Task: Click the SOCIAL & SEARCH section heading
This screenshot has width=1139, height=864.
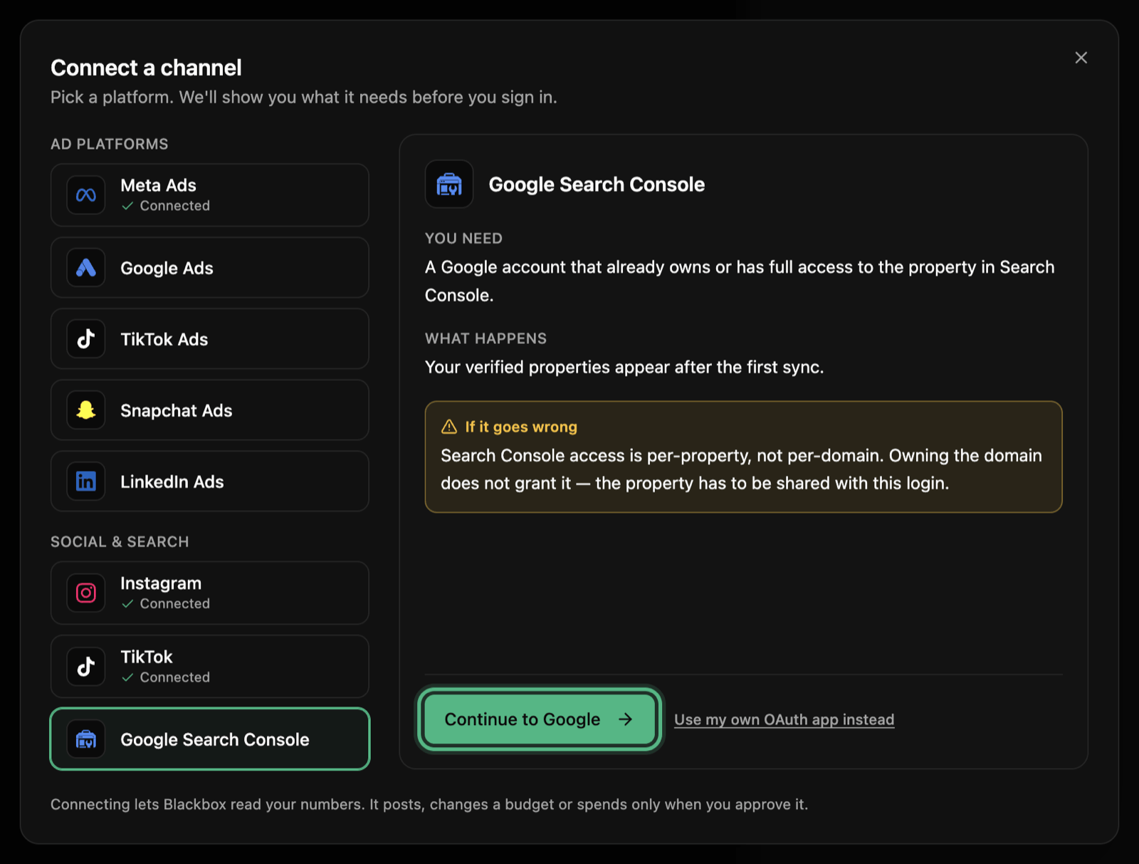Action: (x=120, y=542)
